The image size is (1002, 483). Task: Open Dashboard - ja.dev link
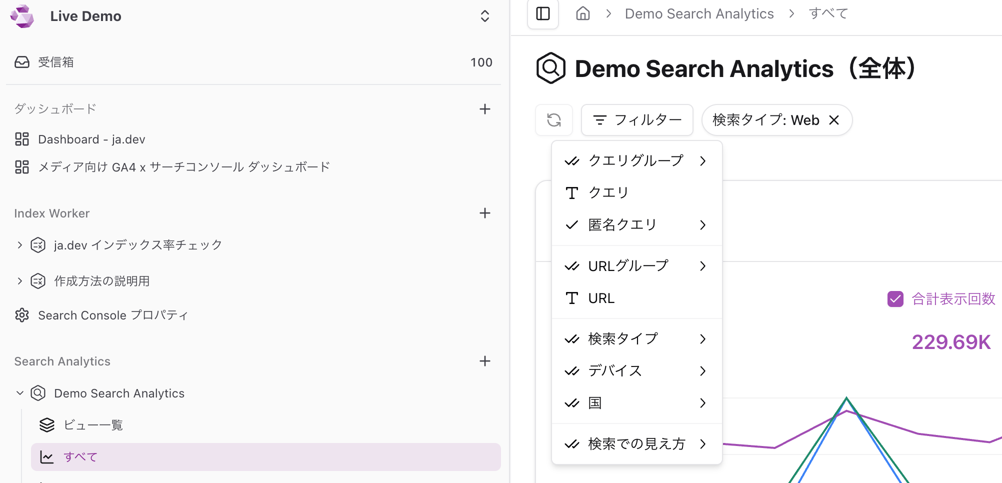click(91, 139)
